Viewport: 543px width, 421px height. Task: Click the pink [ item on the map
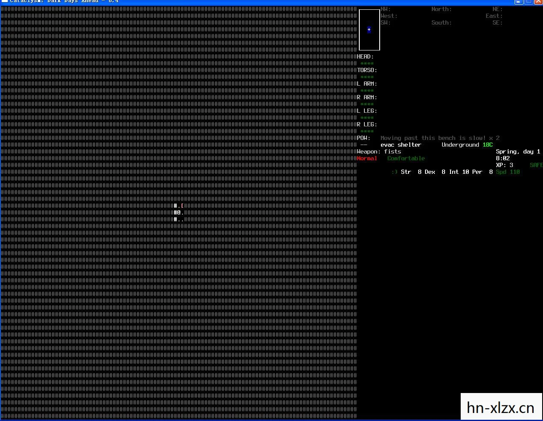click(x=182, y=206)
